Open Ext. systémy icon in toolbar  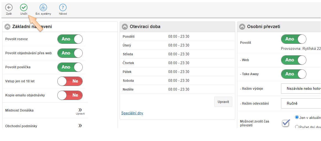(43, 8)
